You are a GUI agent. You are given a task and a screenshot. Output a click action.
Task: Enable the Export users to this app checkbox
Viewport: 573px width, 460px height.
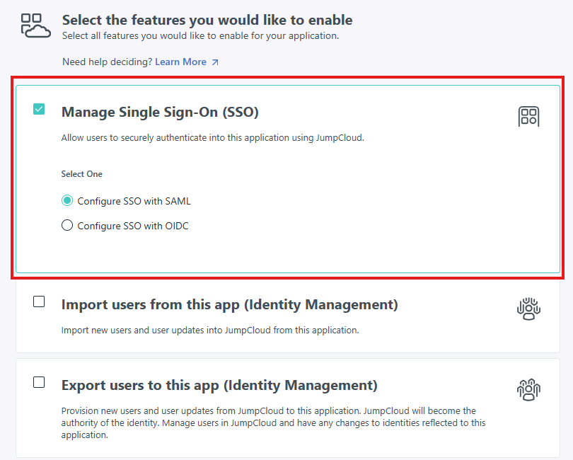[39, 382]
